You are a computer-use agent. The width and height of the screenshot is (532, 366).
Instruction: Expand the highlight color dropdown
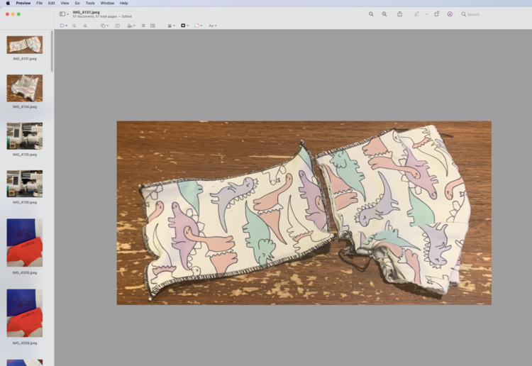click(426, 14)
